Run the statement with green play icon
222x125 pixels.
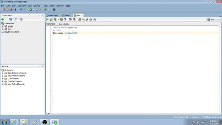click(x=47, y=19)
